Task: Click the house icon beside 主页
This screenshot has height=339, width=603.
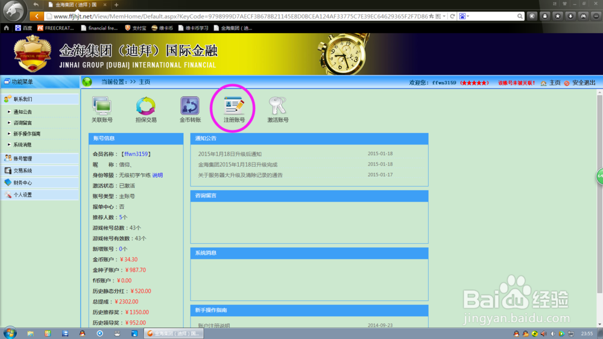Action: (x=543, y=83)
